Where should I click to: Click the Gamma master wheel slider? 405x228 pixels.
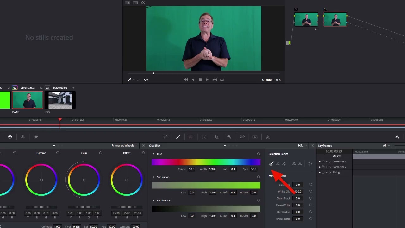click(41, 207)
